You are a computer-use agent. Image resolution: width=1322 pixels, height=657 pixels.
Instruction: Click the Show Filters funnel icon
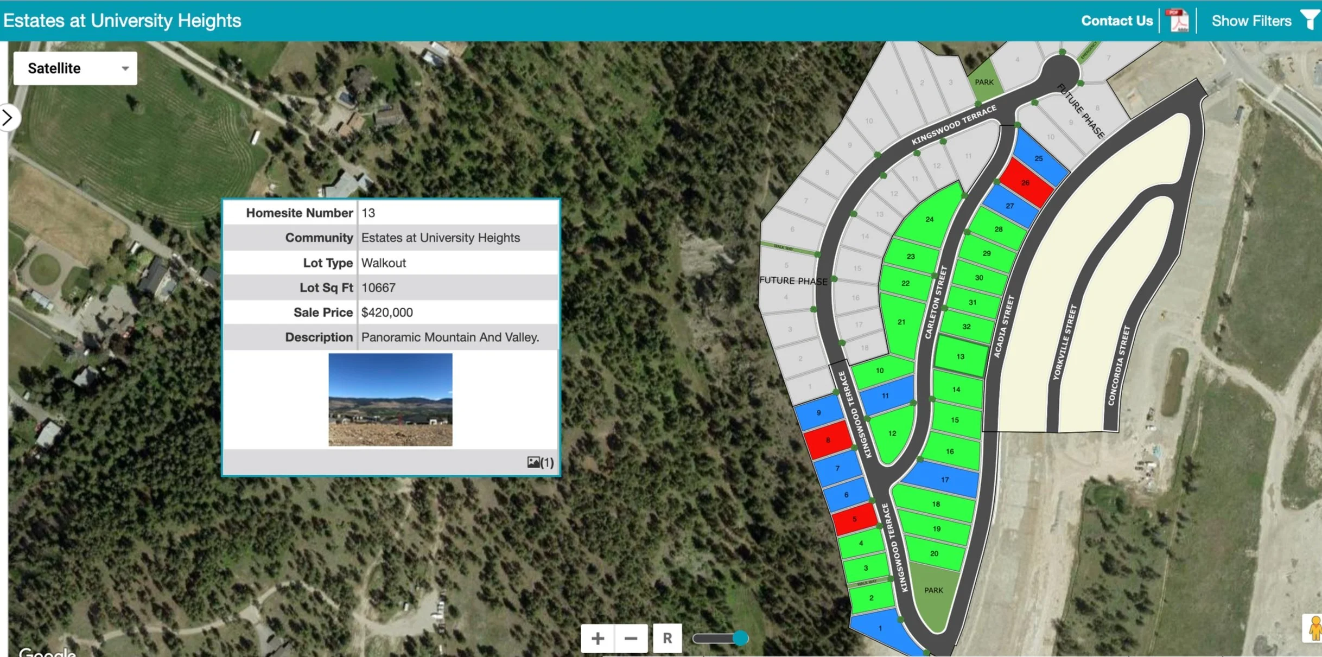tap(1310, 20)
